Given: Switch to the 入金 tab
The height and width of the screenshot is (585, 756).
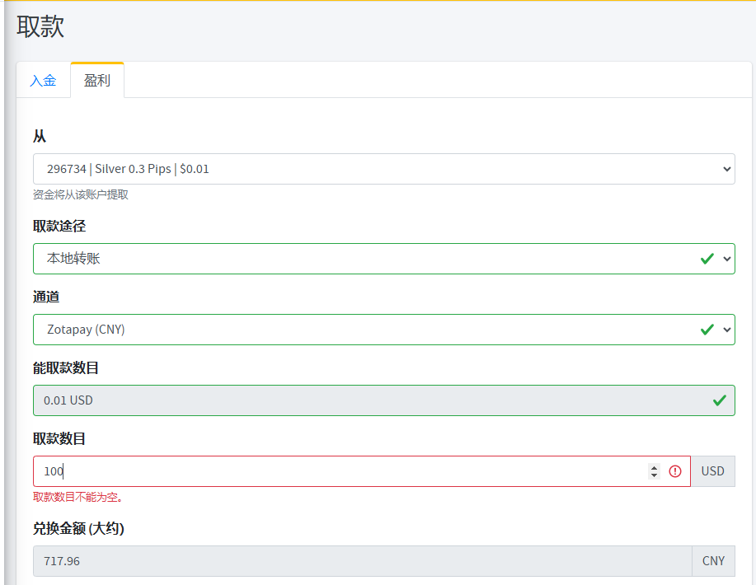Looking at the screenshot, I should pyautogui.click(x=43, y=81).
